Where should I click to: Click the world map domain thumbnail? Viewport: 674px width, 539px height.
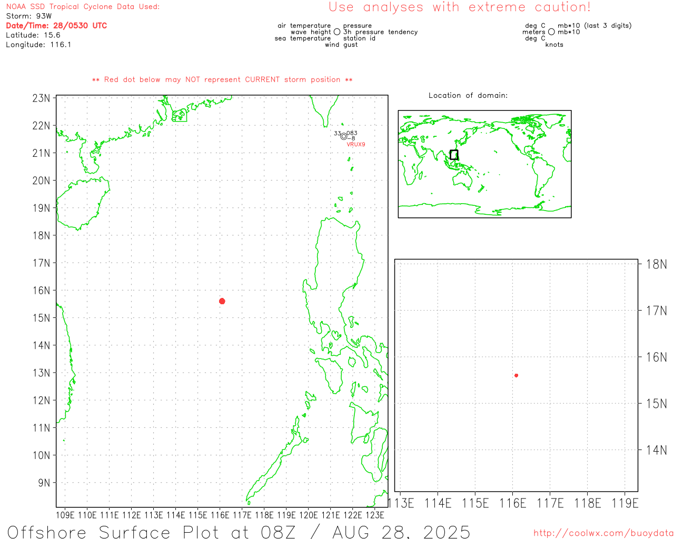(484, 164)
